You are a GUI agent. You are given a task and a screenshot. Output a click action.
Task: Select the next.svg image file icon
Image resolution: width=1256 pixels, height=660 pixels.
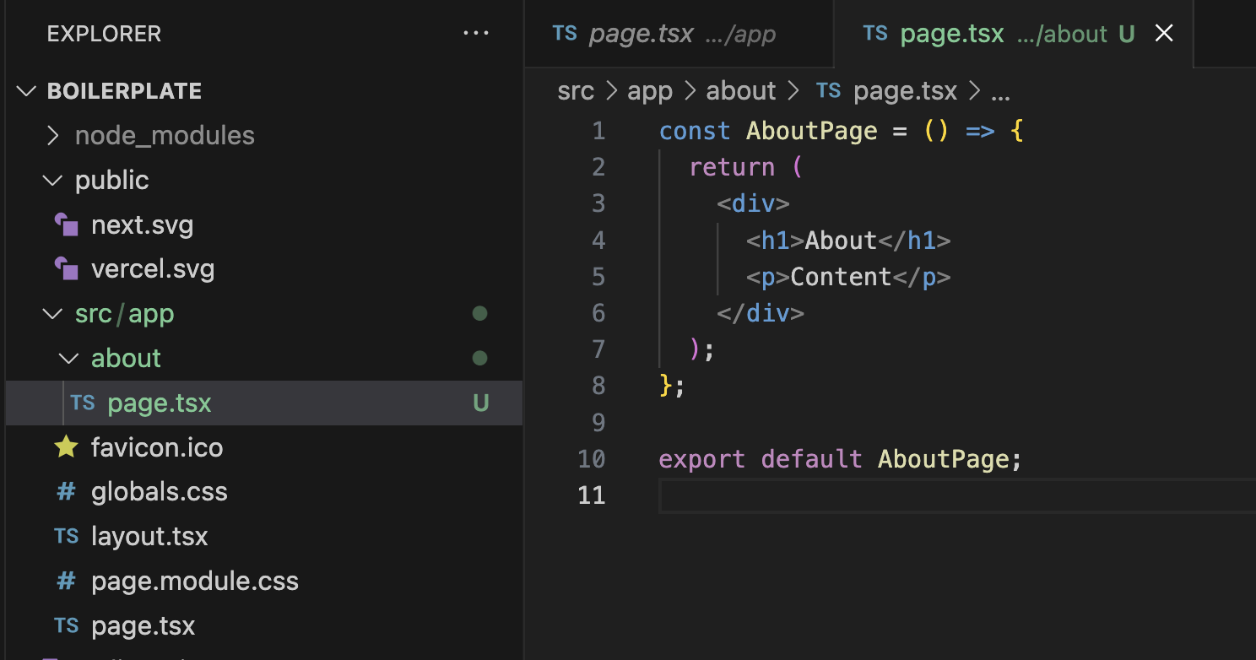click(x=67, y=225)
